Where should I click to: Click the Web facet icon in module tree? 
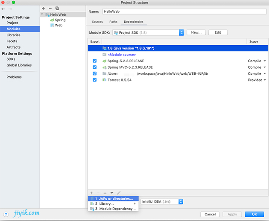coord(52,25)
